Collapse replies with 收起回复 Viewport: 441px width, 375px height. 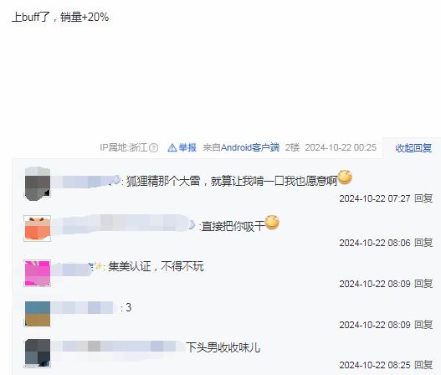pyautogui.click(x=413, y=148)
